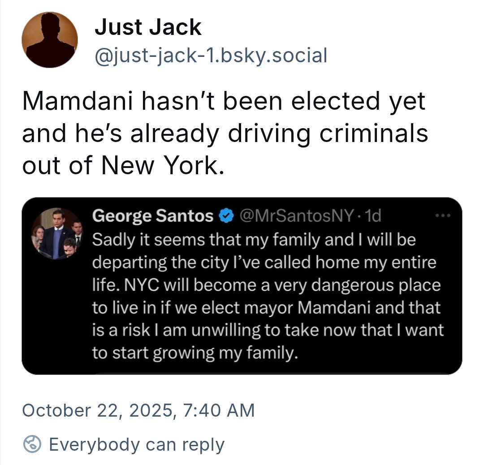Click the words "out of New York."
This screenshot has width=484, height=465.
122,166
